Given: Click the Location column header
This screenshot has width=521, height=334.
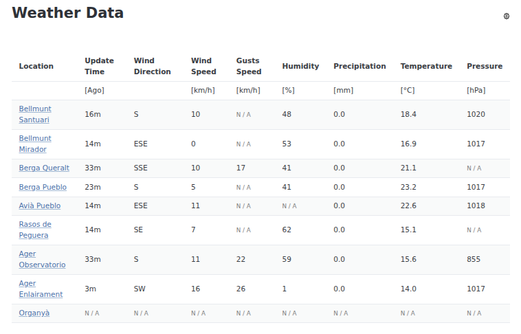Looking at the screenshot, I should pyautogui.click(x=36, y=66).
